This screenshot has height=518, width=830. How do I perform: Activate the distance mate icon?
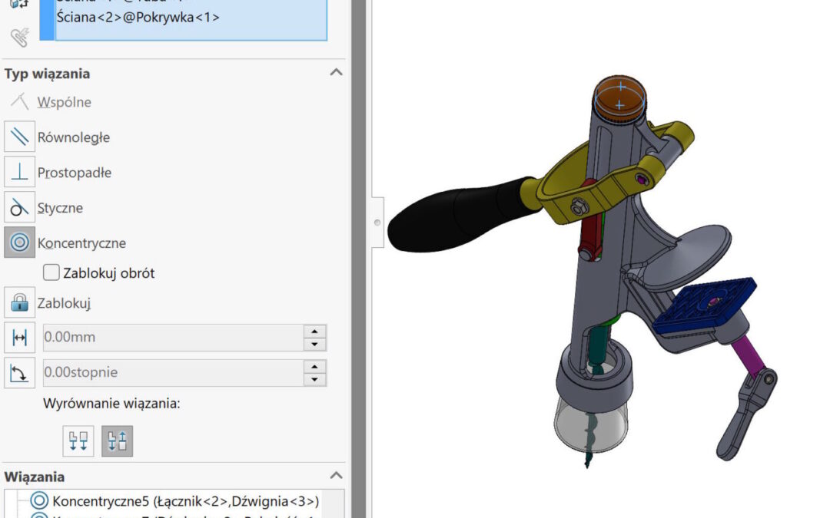point(19,338)
